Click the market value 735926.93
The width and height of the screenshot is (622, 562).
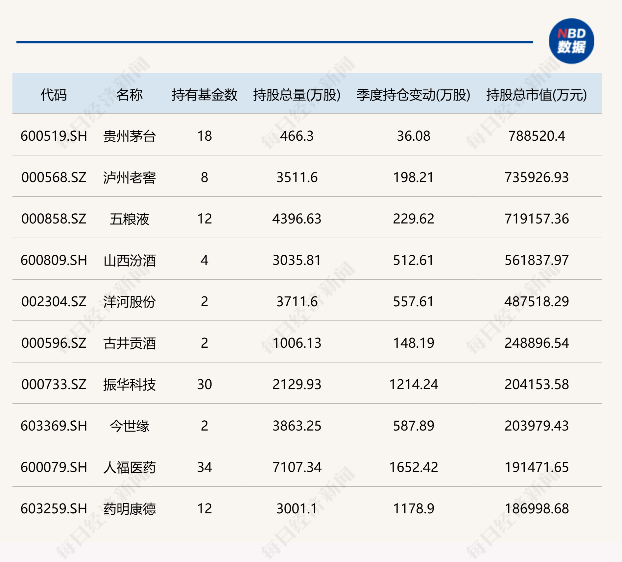pyautogui.click(x=537, y=177)
